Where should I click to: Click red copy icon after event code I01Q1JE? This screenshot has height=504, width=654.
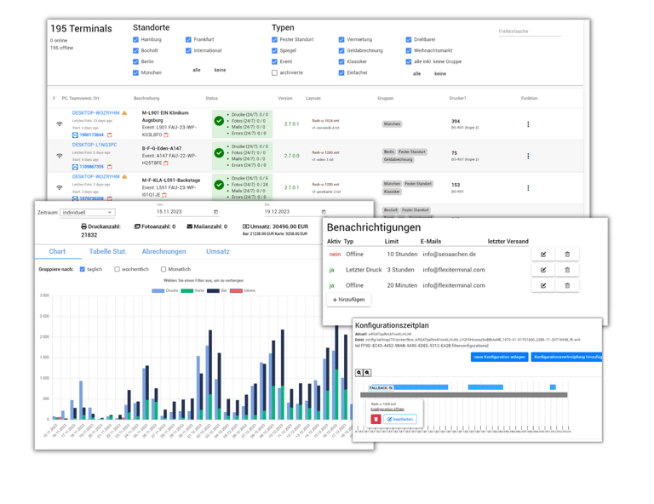click(164, 195)
